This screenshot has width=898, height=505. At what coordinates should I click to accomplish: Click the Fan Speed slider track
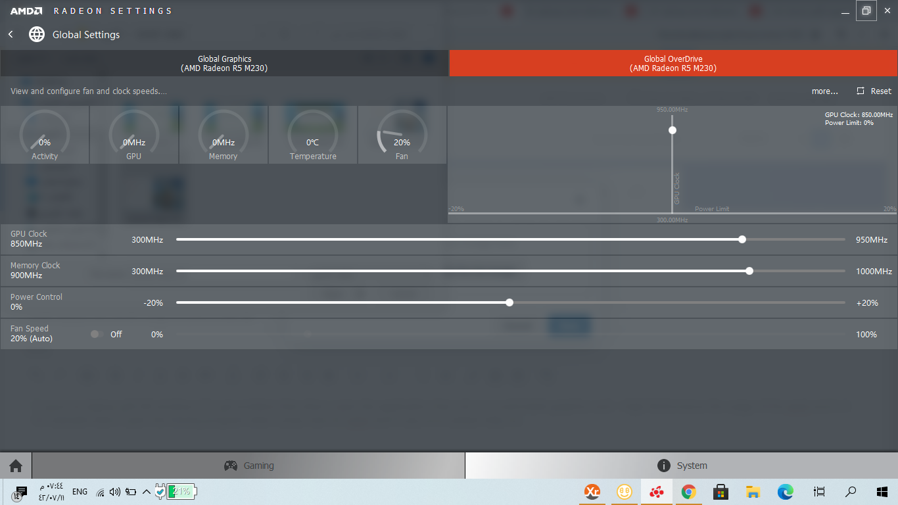click(x=511, y=334)
